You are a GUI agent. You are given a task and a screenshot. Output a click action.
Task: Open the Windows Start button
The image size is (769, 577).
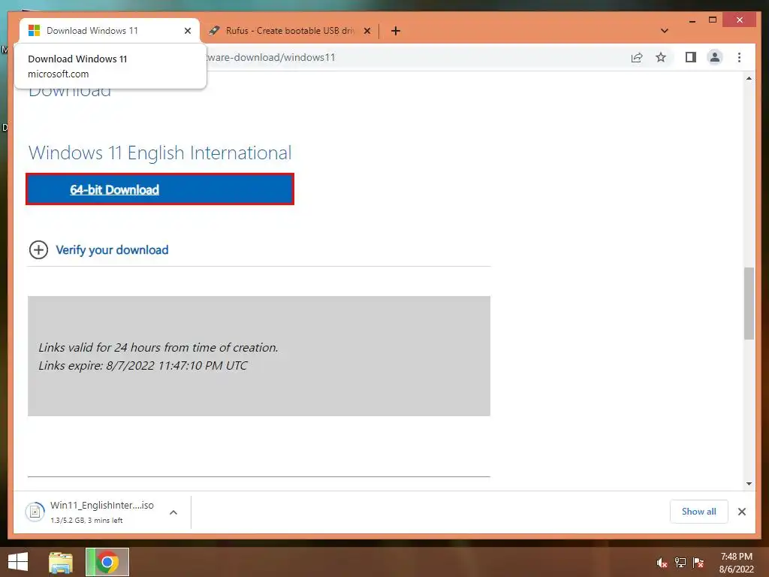18,562
